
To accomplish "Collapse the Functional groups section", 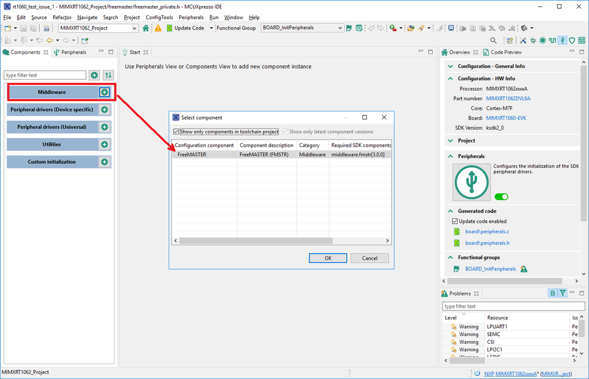I will pos(450,258).
